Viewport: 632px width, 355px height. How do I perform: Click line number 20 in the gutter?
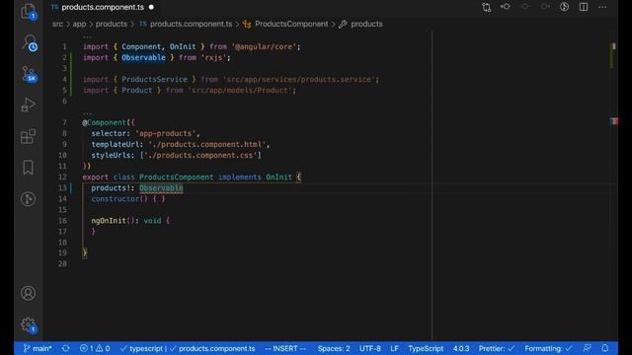point(62,264)
